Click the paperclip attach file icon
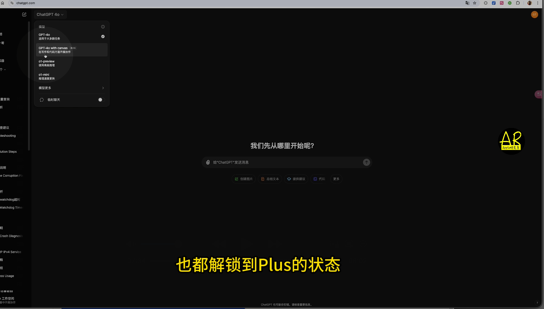The image size is (544, 309). coord(208,162)
